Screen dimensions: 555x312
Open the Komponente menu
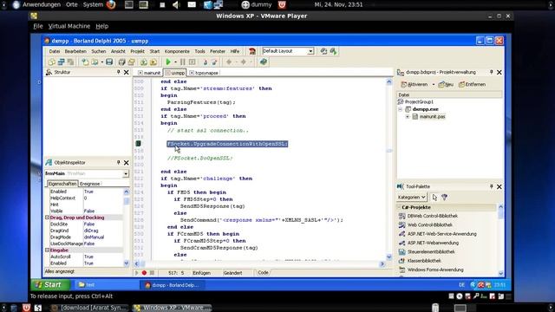(x=177, y=51)
